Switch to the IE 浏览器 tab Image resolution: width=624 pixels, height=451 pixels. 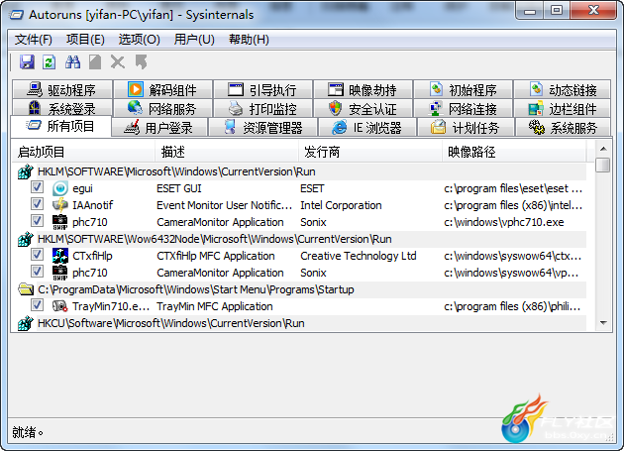pyautogui.click(x=366, y=128)
